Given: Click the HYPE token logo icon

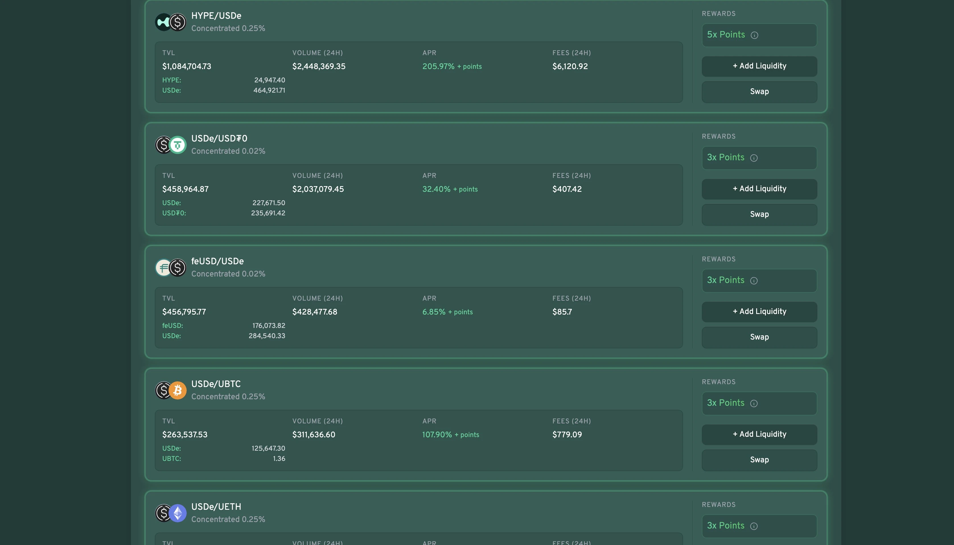Looking at the screenshot, I should [x=162, y=22].
